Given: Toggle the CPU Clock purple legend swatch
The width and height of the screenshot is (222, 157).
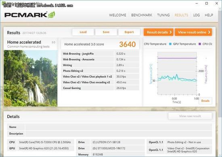Looking at the screenshot, I should click(200, 44).
